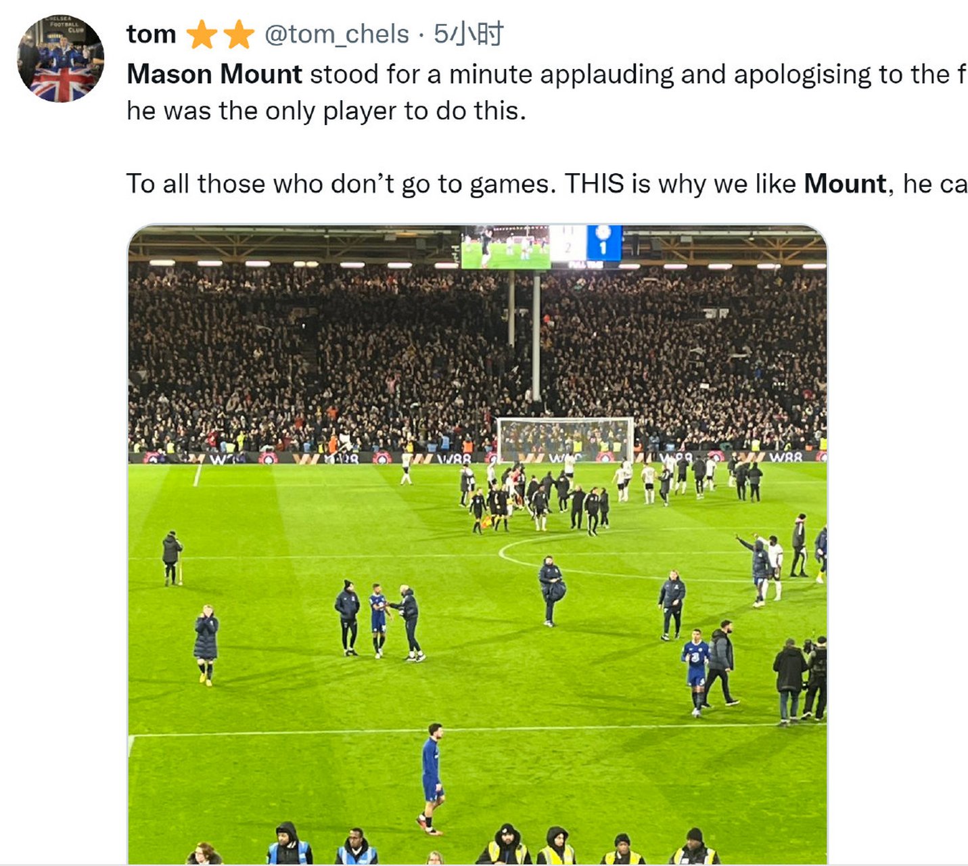
Task: Click the player wearing number 3 shirt
Action: pyautogui.click(x=695, y=672)
